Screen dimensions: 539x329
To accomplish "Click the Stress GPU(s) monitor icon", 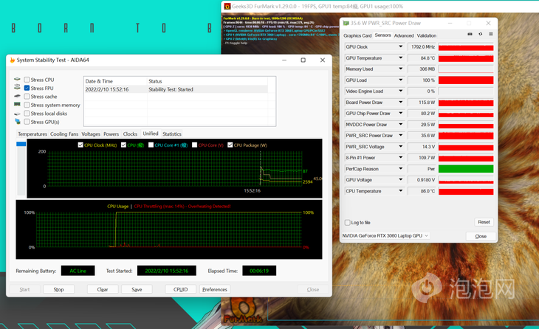I will point(17,122).
